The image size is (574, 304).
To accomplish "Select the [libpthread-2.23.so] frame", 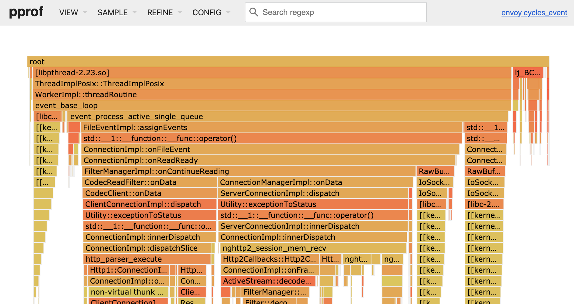I will click(272, 72).
